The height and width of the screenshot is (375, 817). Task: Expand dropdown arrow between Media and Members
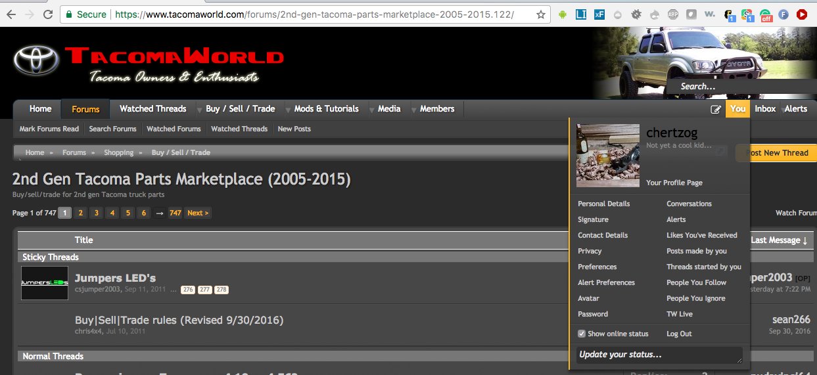click(x=413, y=109)
